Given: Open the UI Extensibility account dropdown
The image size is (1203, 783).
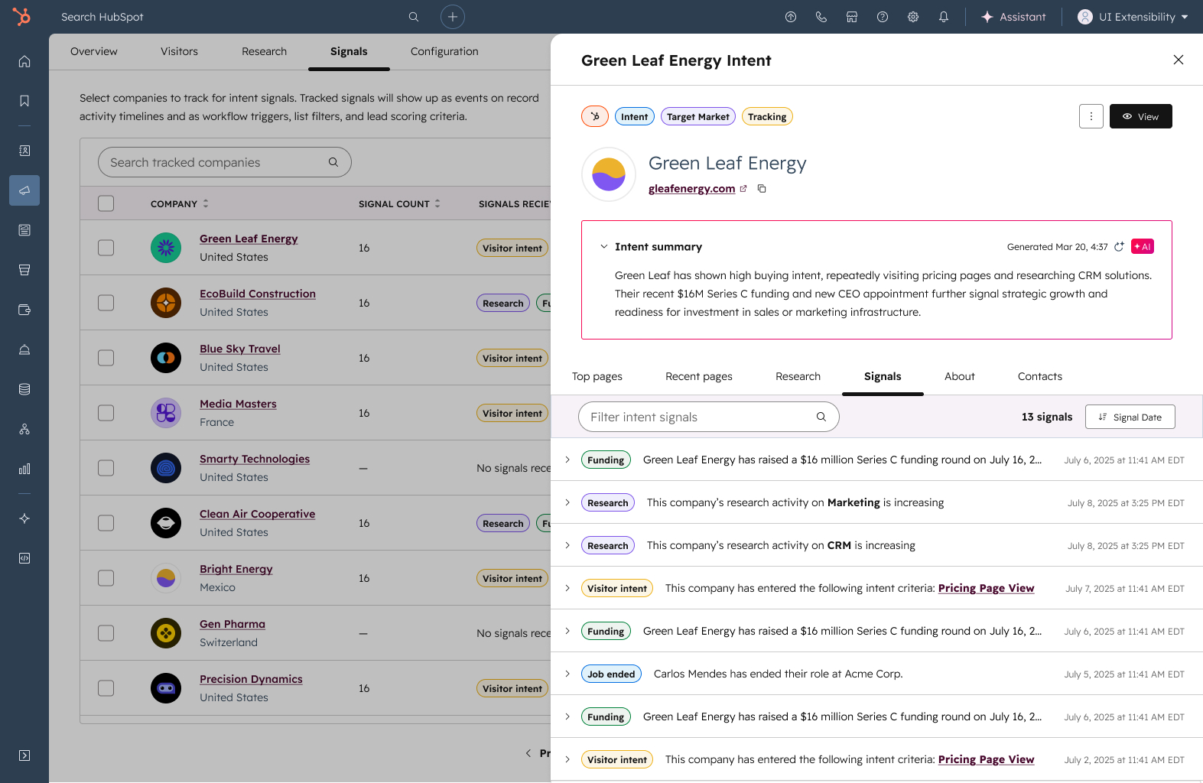Looking at the screenshot, I should 1133,17.
